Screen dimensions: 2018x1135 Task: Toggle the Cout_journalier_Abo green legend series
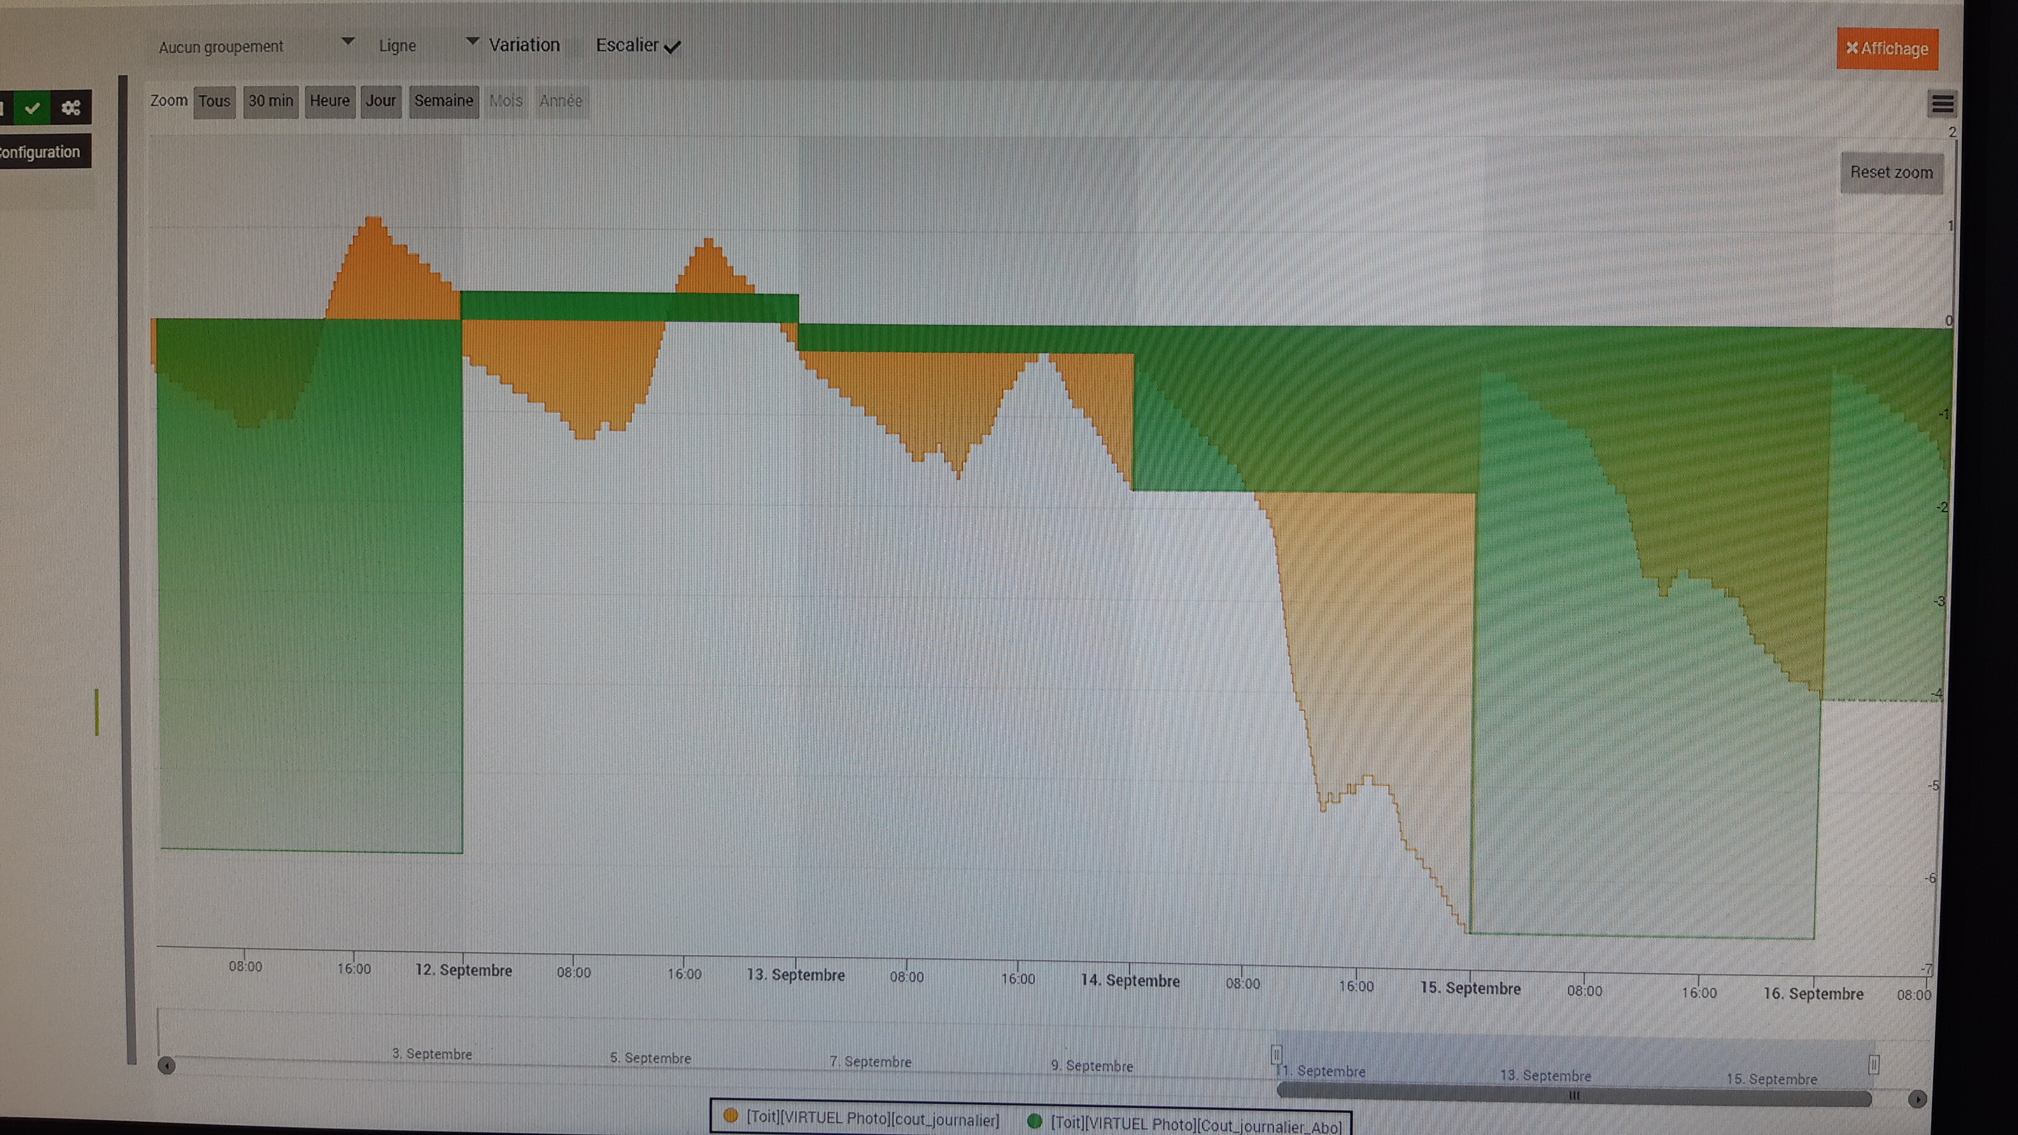coord(1185,1125)
